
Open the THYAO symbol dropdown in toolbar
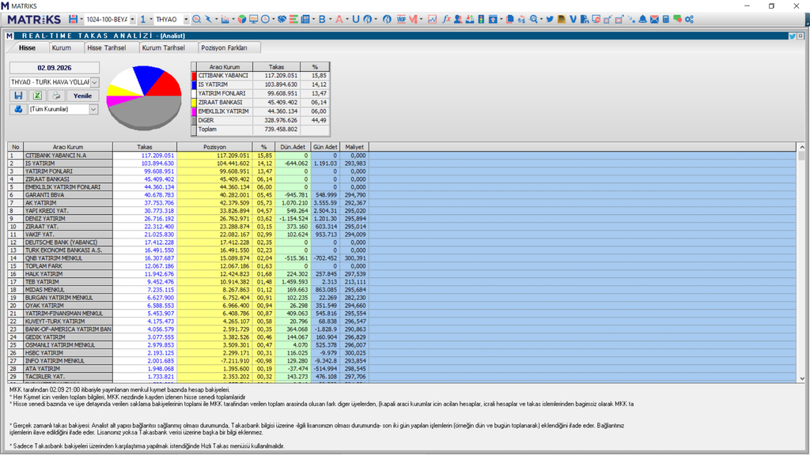pos(186,19)
